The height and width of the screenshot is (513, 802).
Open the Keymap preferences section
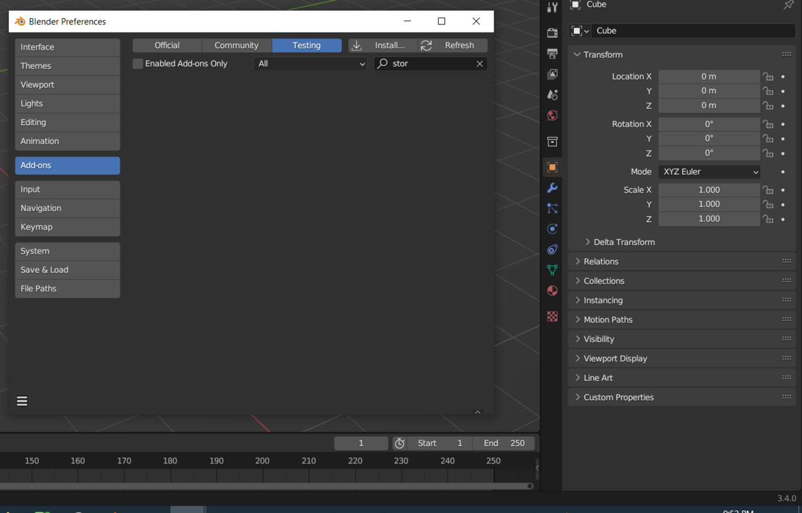68,227
